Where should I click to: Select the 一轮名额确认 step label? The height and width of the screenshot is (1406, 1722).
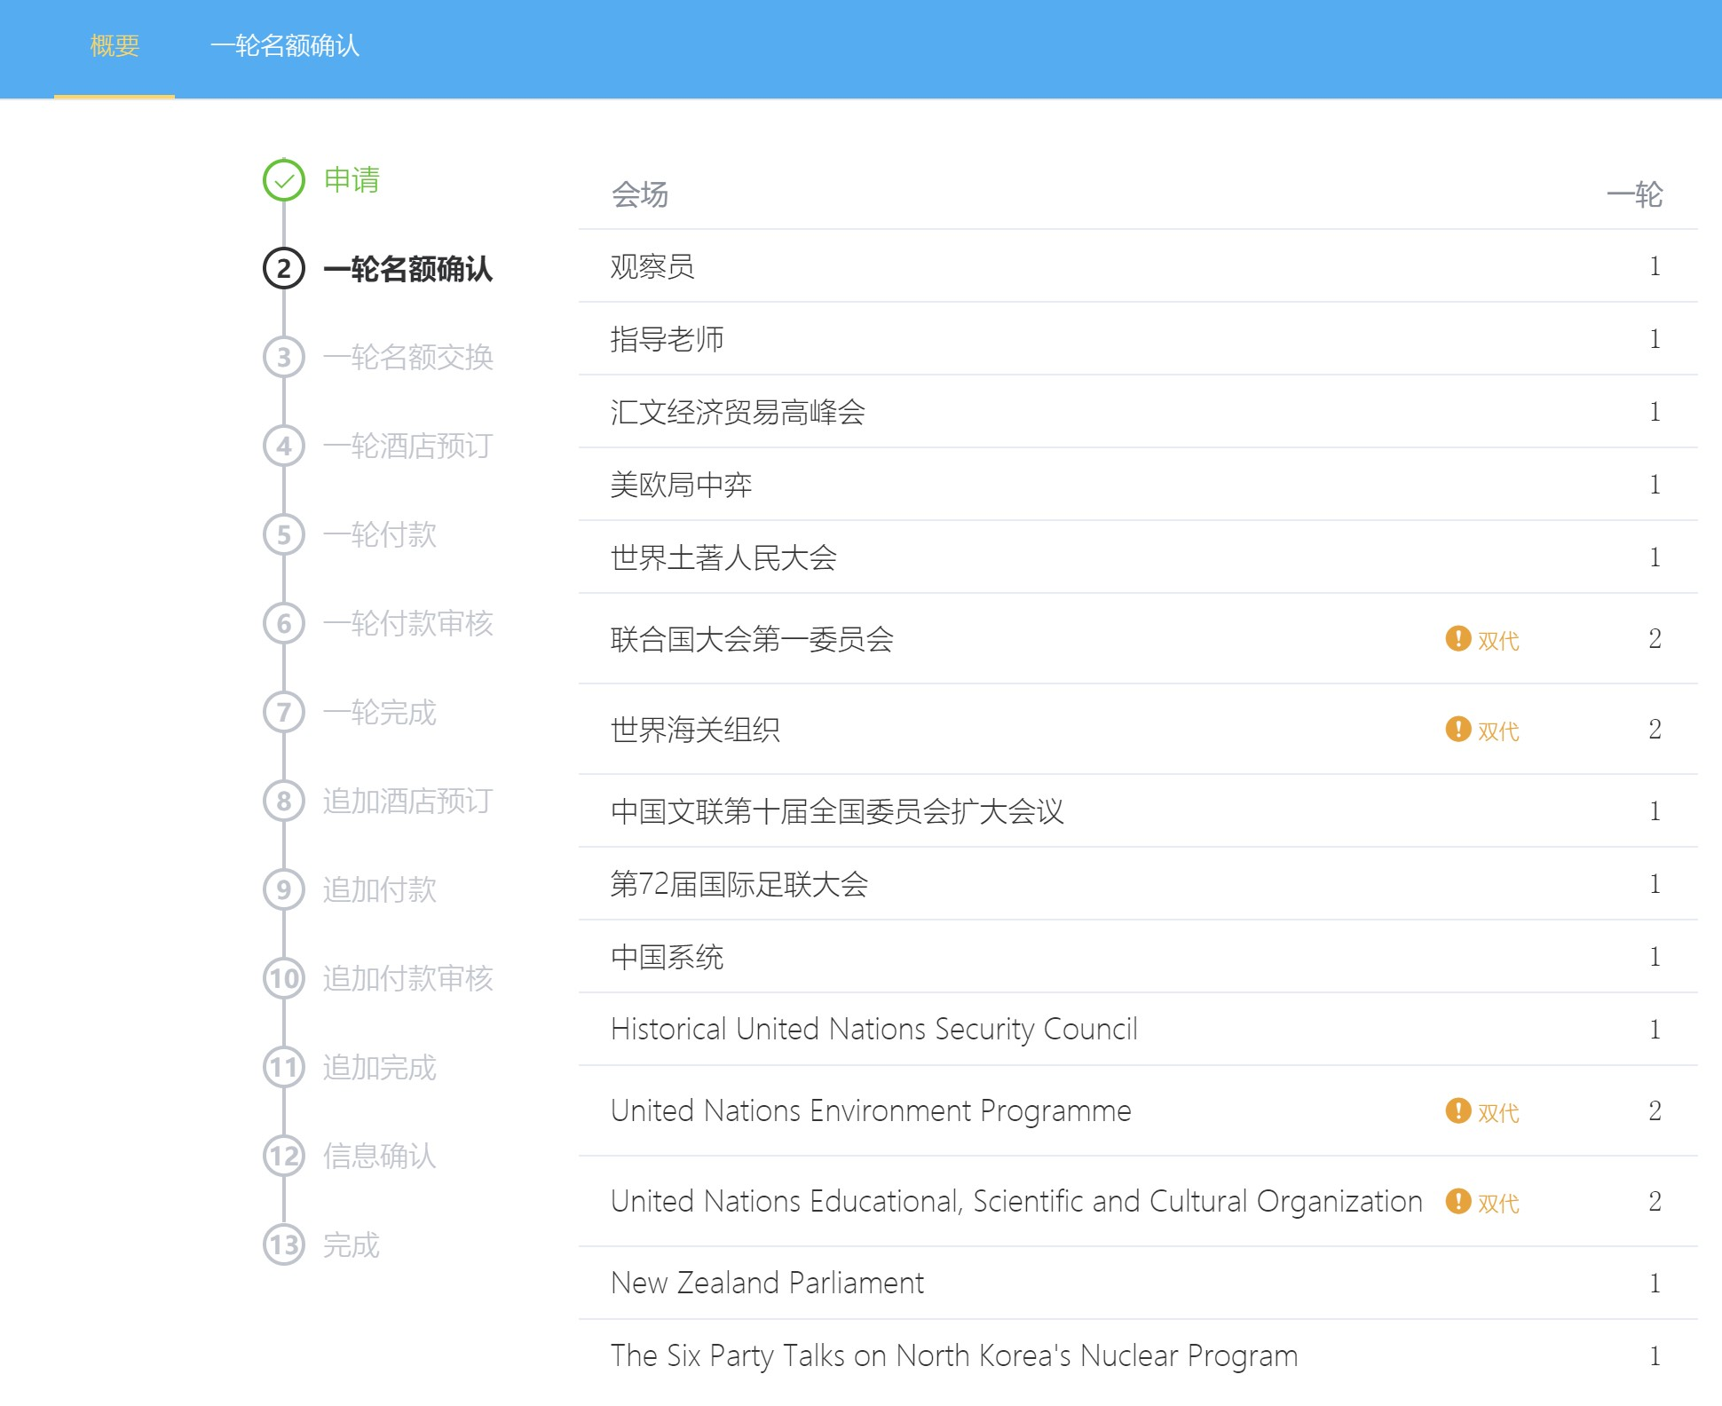408,269
